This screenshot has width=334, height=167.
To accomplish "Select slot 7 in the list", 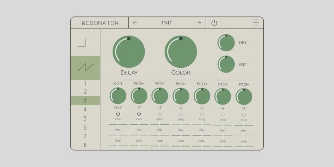I will pos(85,136).
